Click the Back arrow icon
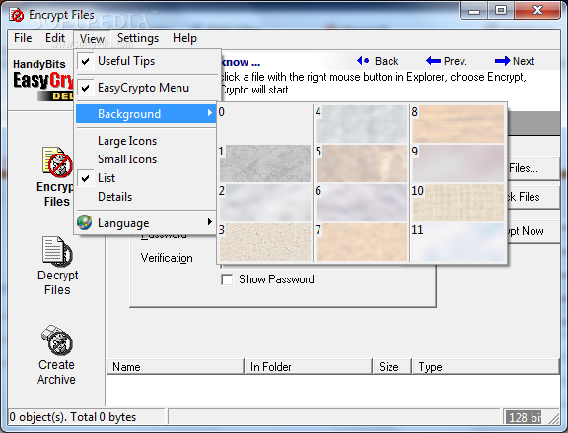Viewport: 568px width, 433px height. (x=363, y=61)
